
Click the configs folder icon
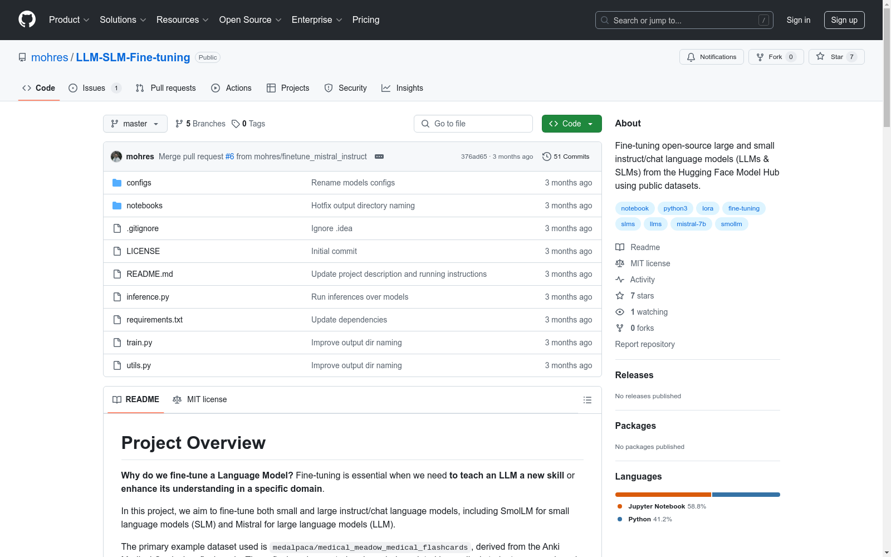(x=117, y=183)
